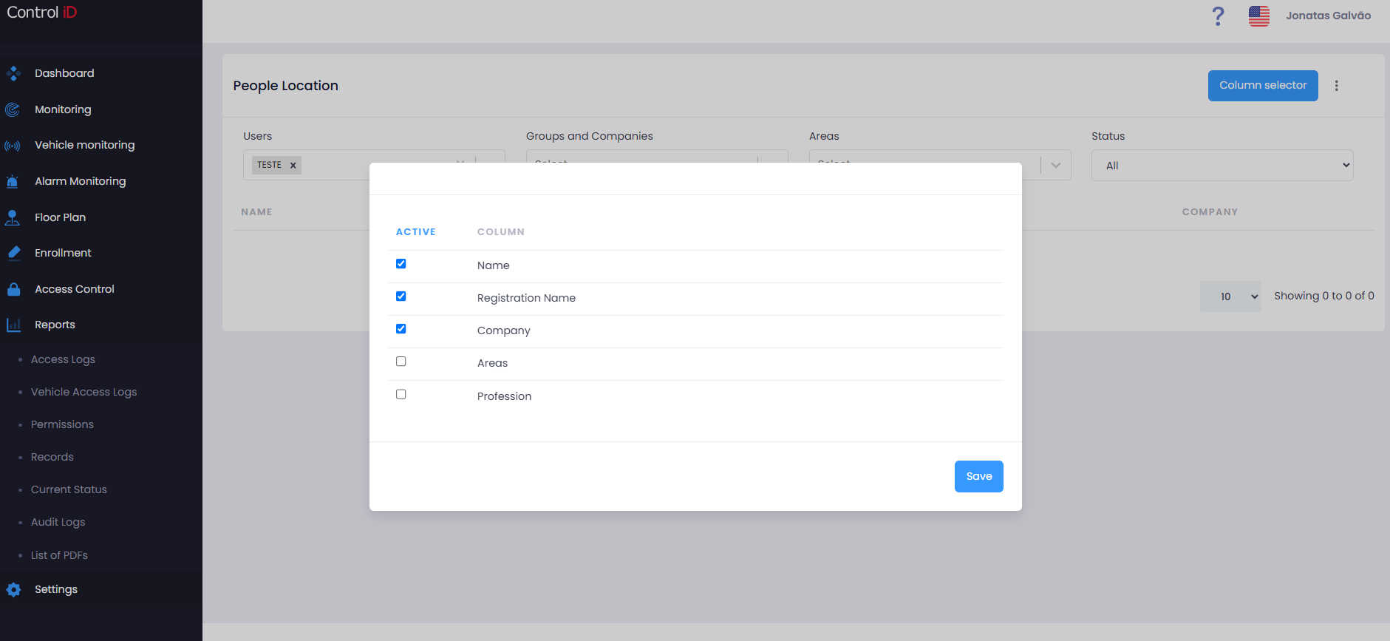Open Vehicle monitoring page

pyautogui.click(x=84, y=145)
